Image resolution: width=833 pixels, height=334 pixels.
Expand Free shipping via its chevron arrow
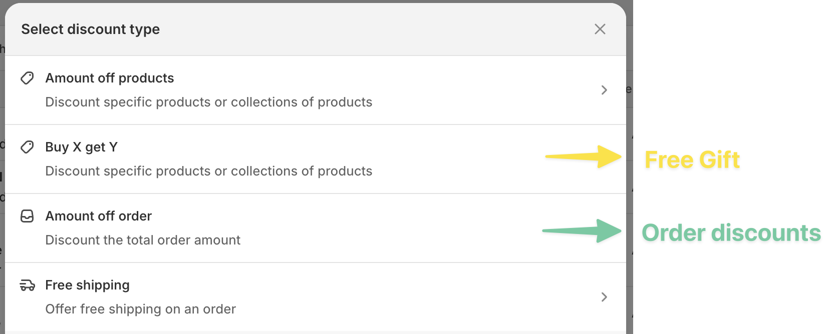click(x=604, y=297)
